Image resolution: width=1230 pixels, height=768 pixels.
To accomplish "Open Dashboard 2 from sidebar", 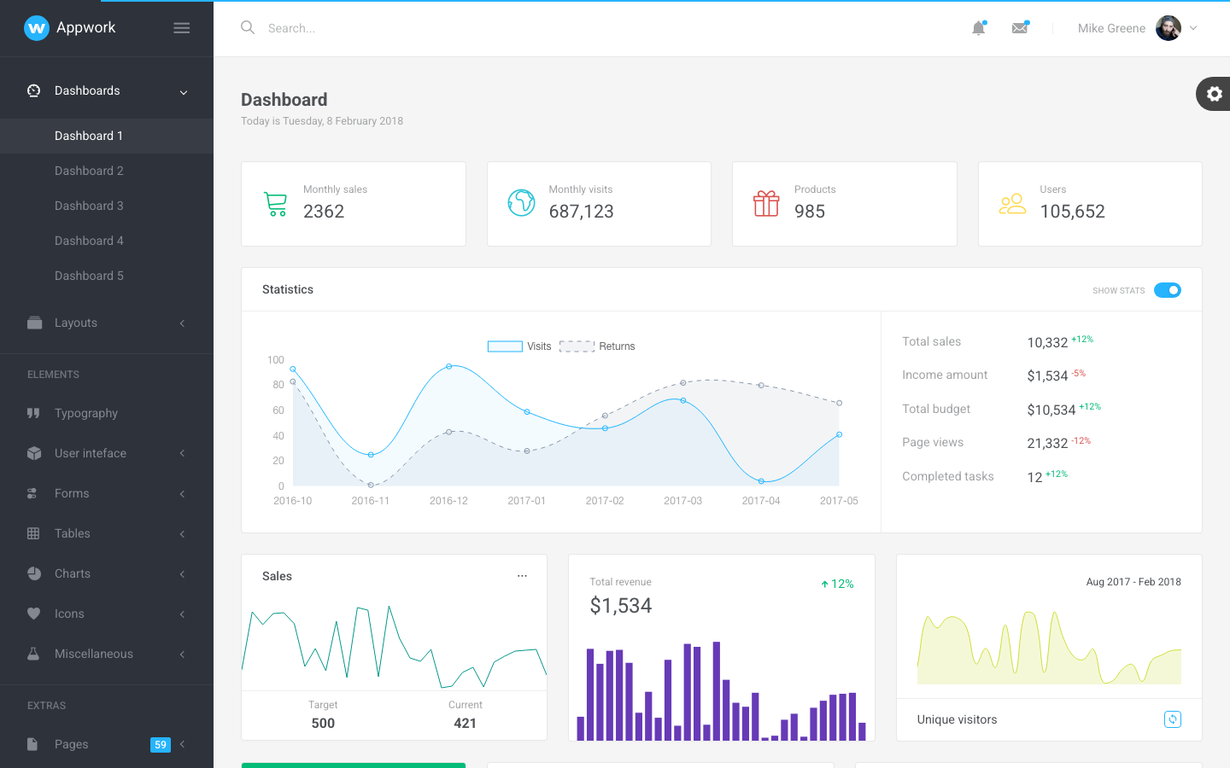I will [107, 171].
